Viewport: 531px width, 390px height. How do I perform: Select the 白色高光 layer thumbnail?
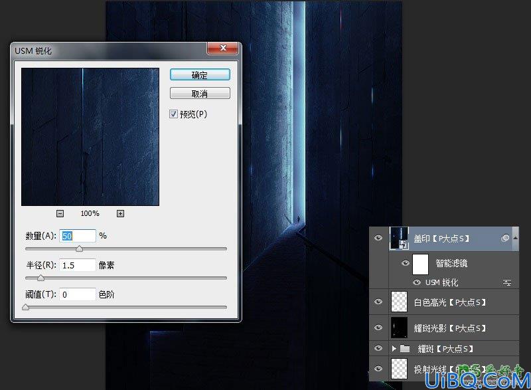click(400, 302)
